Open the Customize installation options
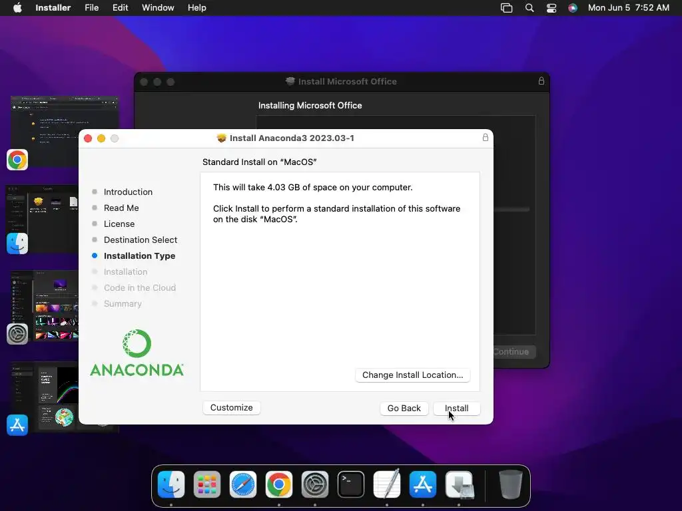This screenshot has width=682, height=511. click(x=231, y=408)
